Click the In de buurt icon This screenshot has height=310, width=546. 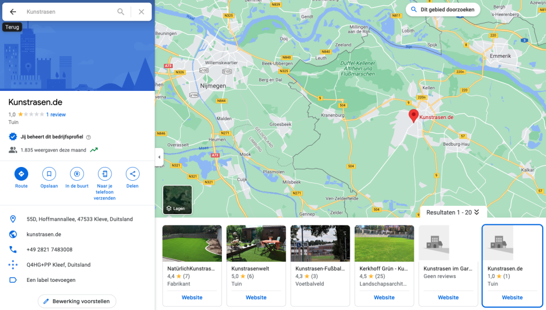[x=77, y=174]
